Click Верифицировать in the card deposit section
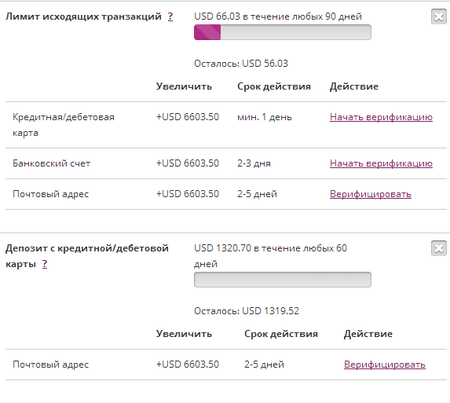450x403 pixels. 385,365
